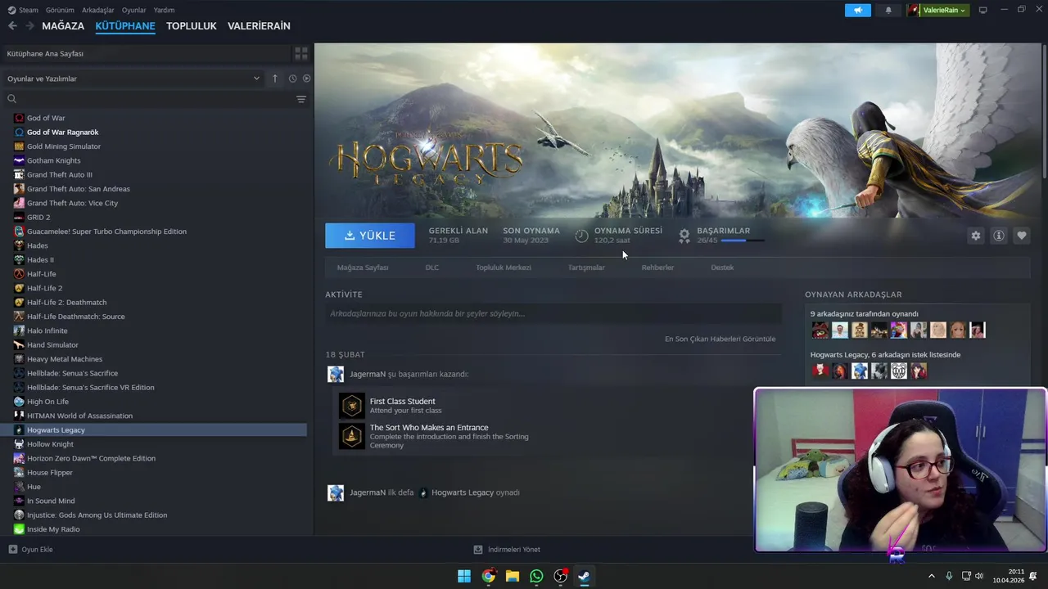Add Hogwarts Legacy to favorites heart
Viewport: 1048px width, 589px height.
tap(1022, 236)
